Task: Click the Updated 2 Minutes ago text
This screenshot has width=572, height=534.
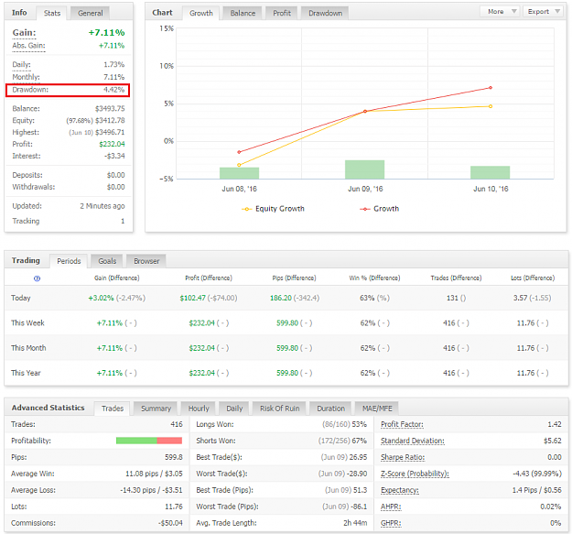Action: (x=103, y=206)
